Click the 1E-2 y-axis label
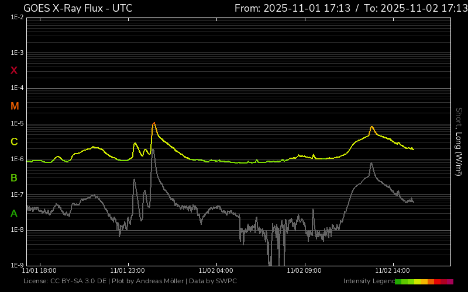 pyautogui.click(x=17, y=18)
